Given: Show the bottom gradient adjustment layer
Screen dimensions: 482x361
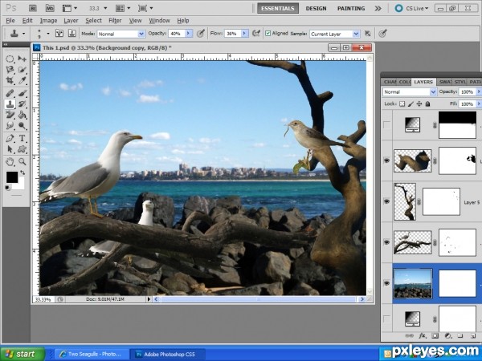Looking at the screenshot, I should pos(386,319).
